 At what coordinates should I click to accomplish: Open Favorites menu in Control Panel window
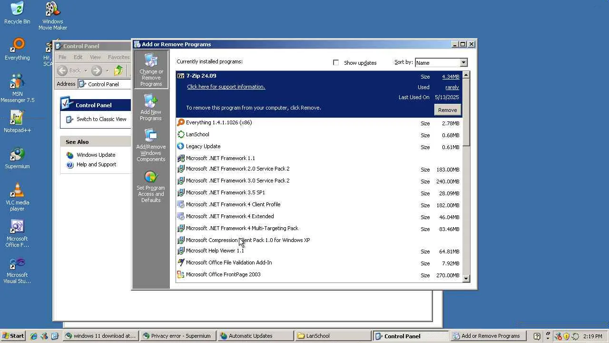pos(118,57)
